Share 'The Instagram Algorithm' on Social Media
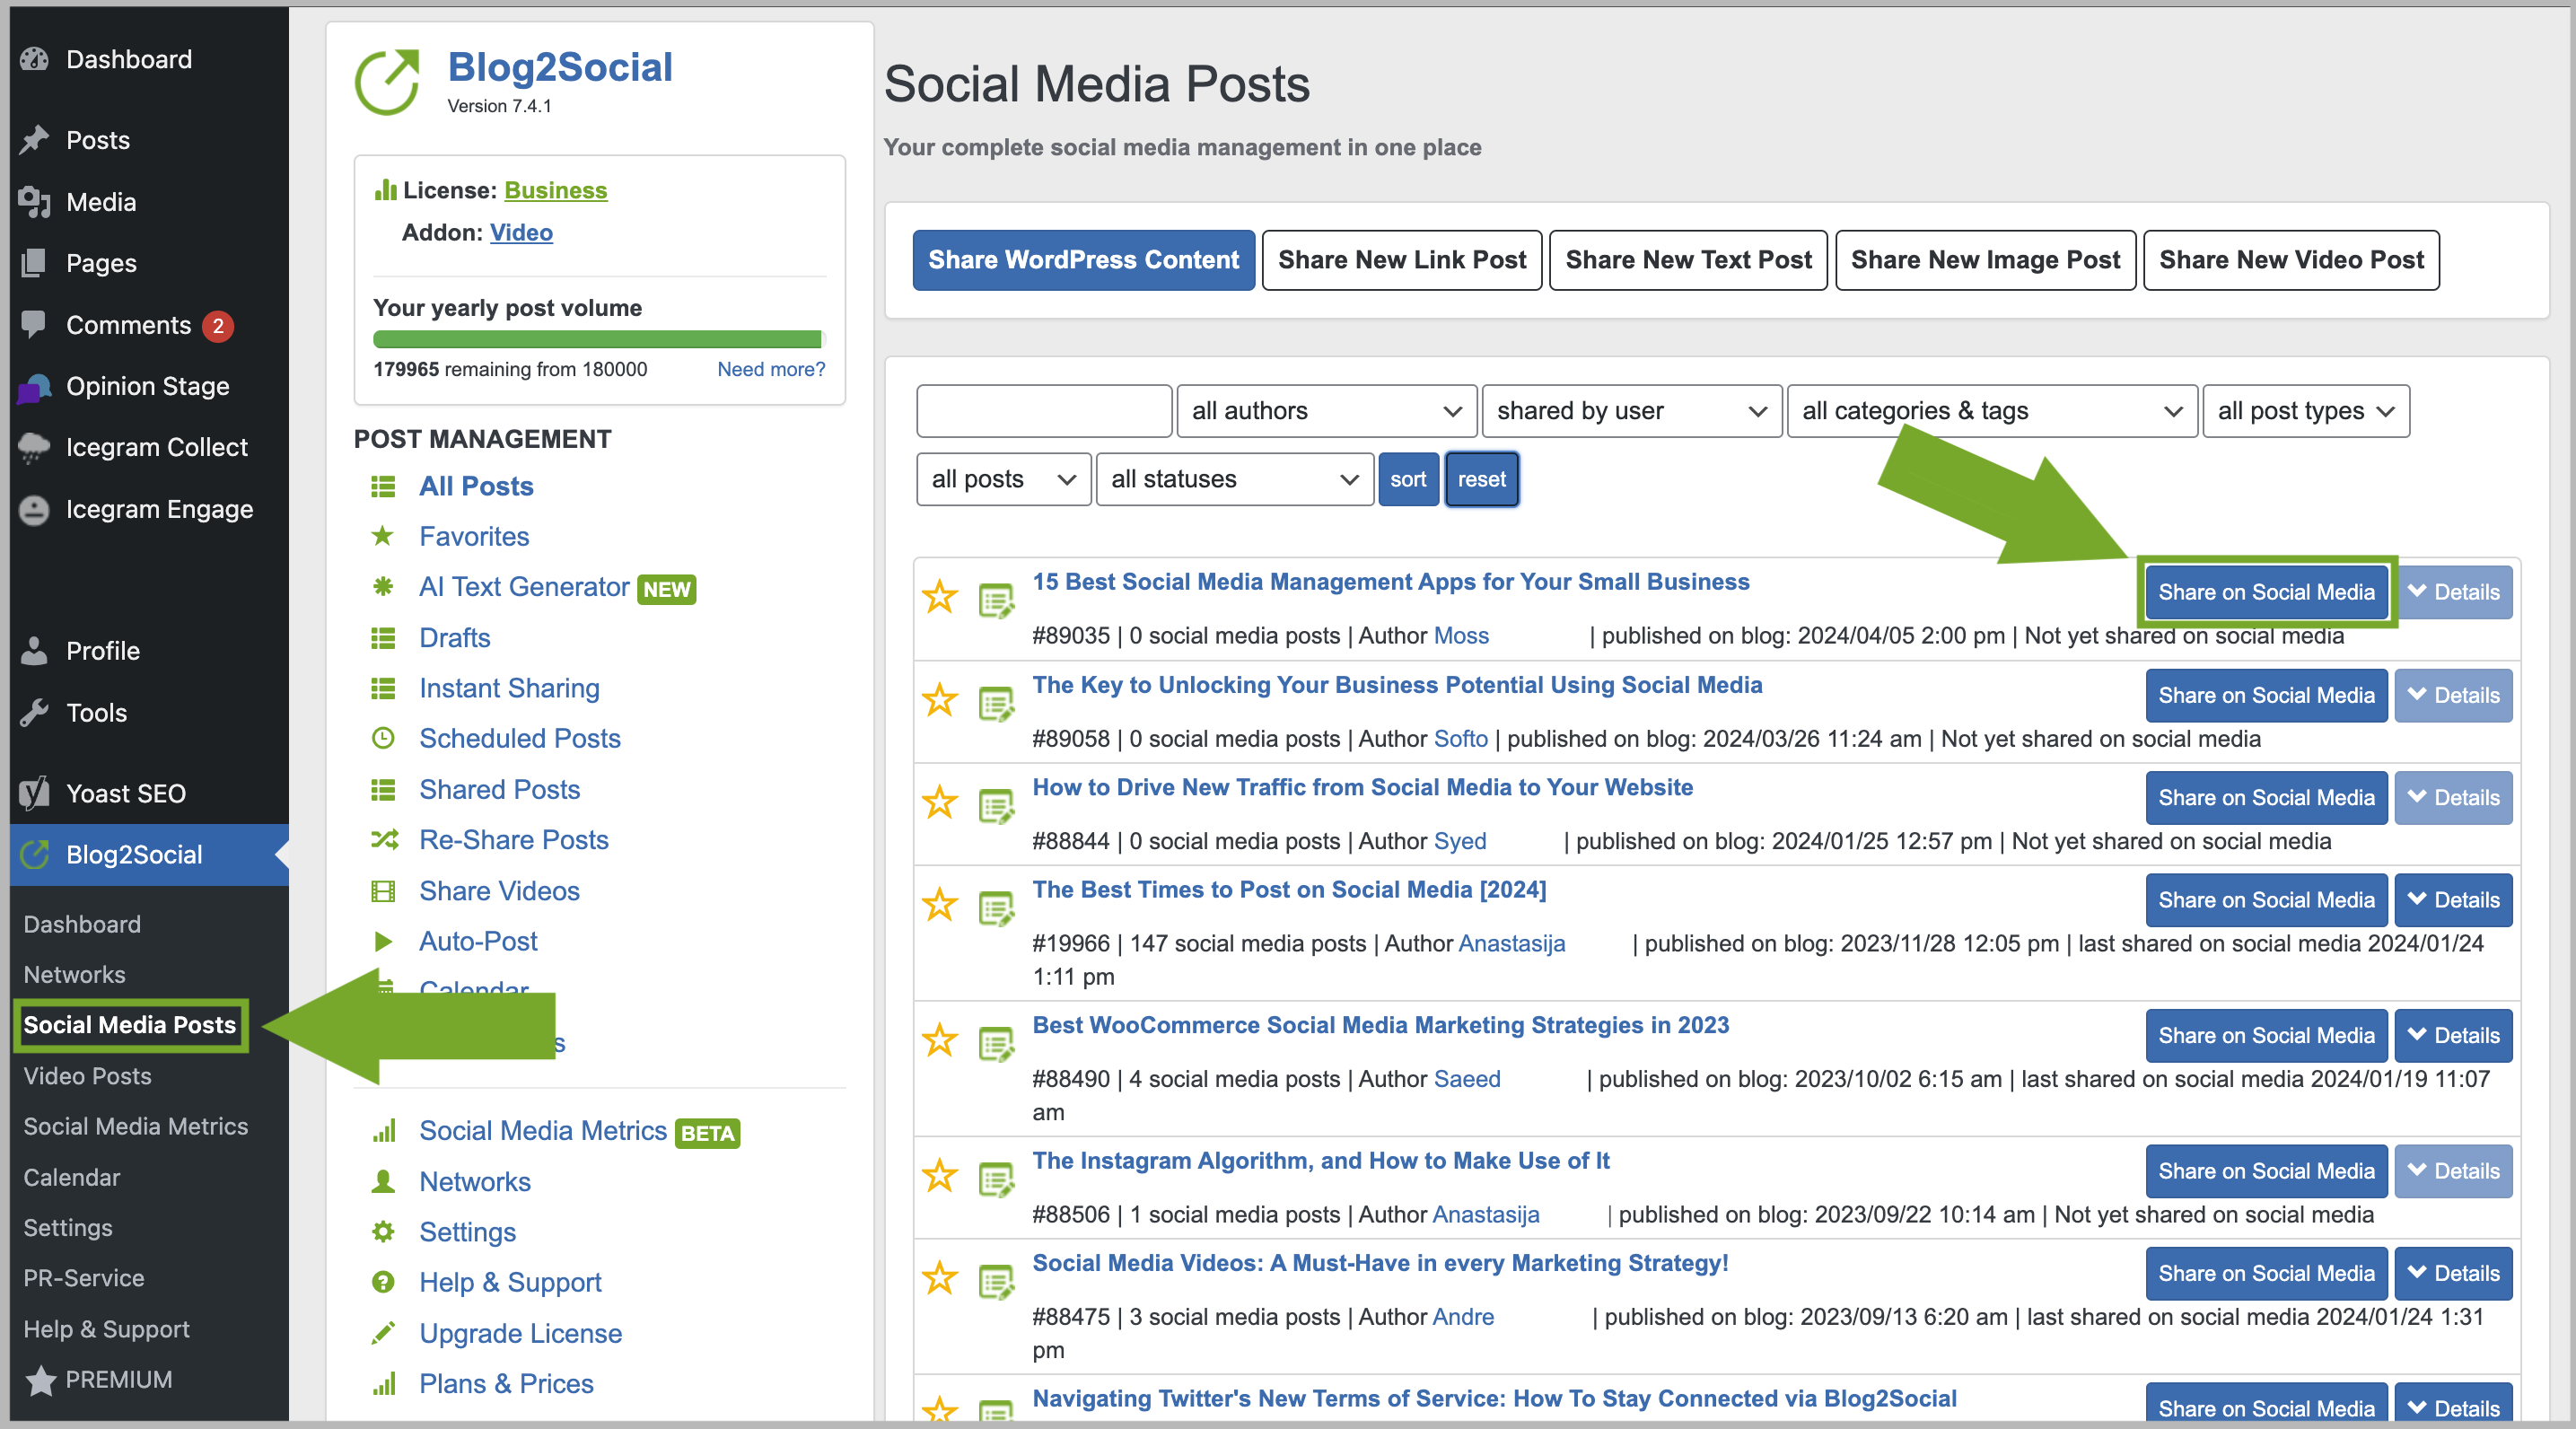Screen dimensions: 2576x1429 coord(2266,1171)
